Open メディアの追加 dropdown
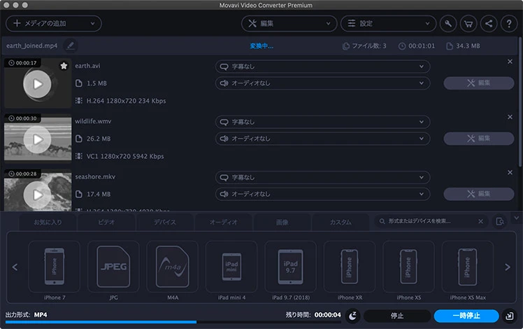This screenshot has height=329, width=523. pyautogui.click(x=54, y=24)
